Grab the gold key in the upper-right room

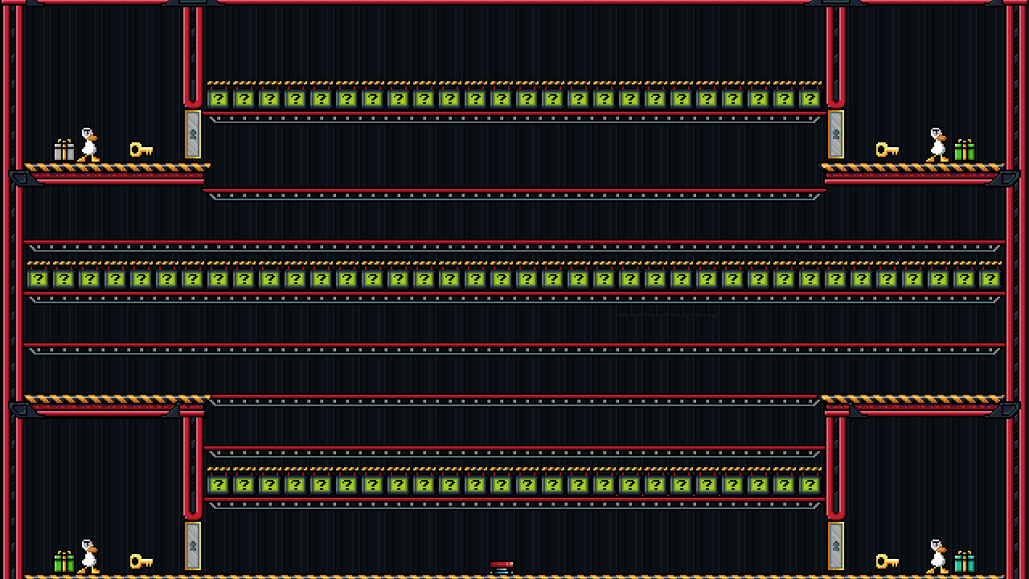coord(888,150)
